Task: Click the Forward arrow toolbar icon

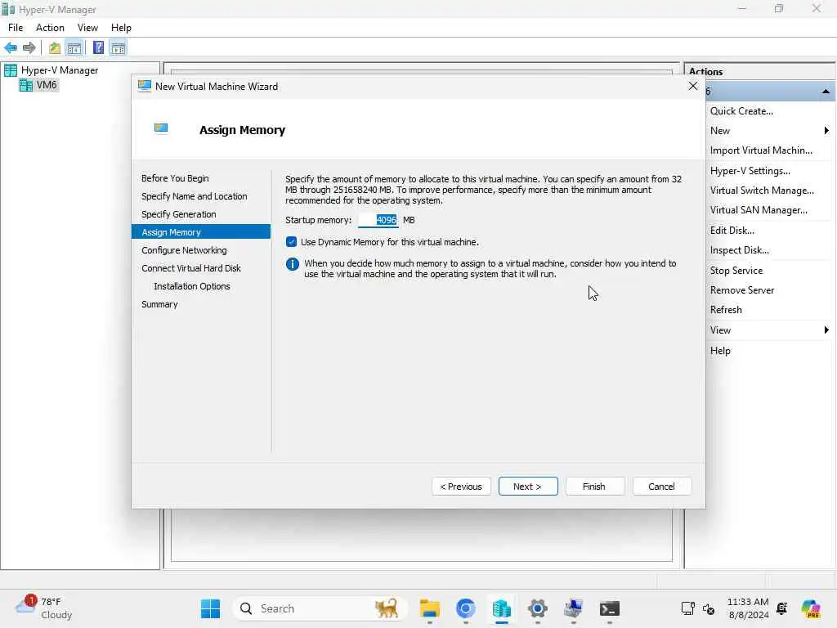Action: (29, 48)
